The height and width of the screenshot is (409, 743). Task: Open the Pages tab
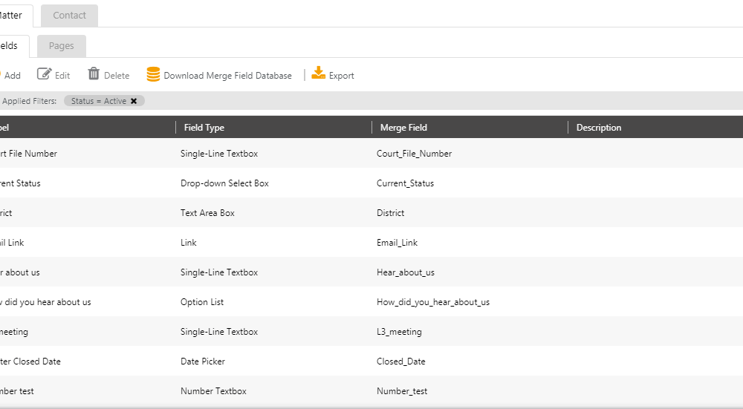click(x=61, y=46)
